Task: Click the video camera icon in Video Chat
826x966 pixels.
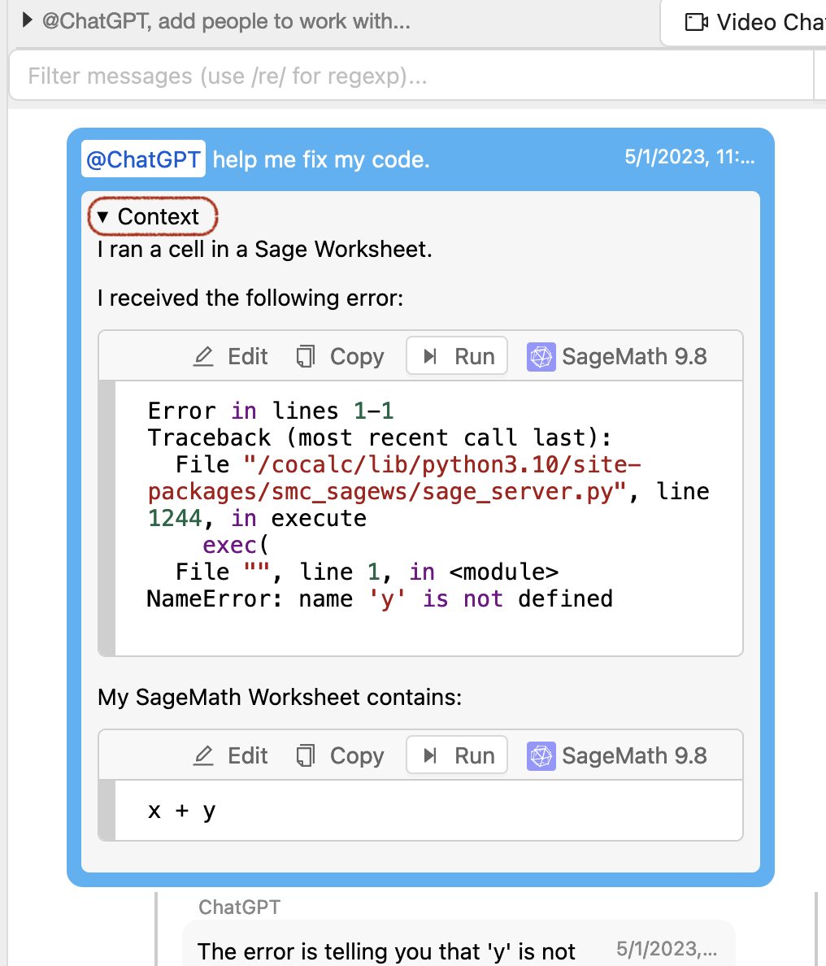Action: pyautogui.click(x=697, y=22)
